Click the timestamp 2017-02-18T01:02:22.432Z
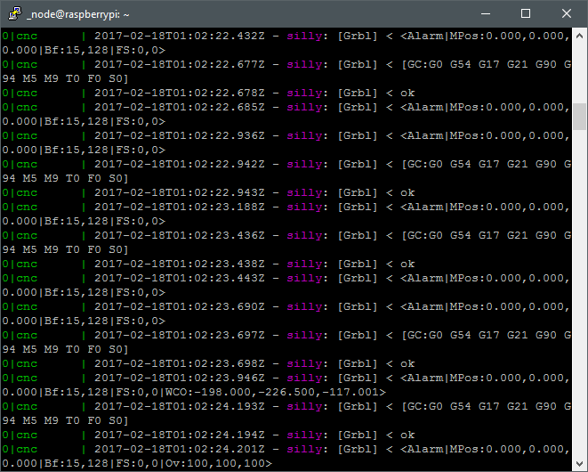Screen dimensions: 588x472 tap(179, 36)
